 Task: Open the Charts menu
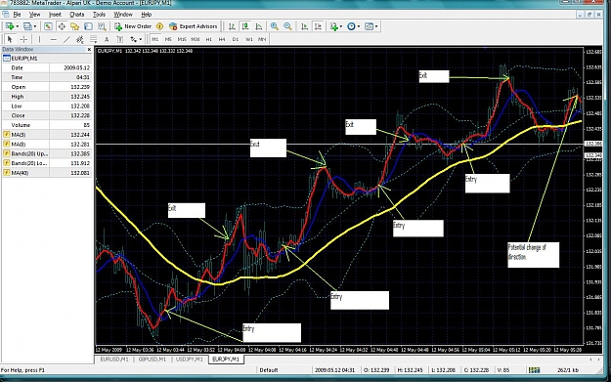tap(77, 15)
